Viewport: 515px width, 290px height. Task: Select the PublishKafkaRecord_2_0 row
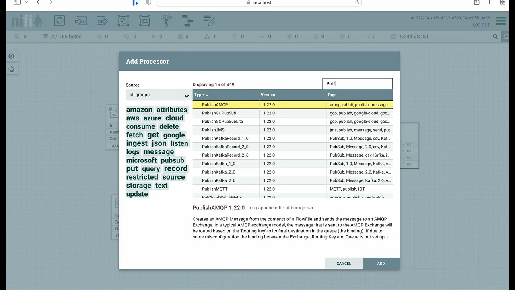click(x=293, y=147)
